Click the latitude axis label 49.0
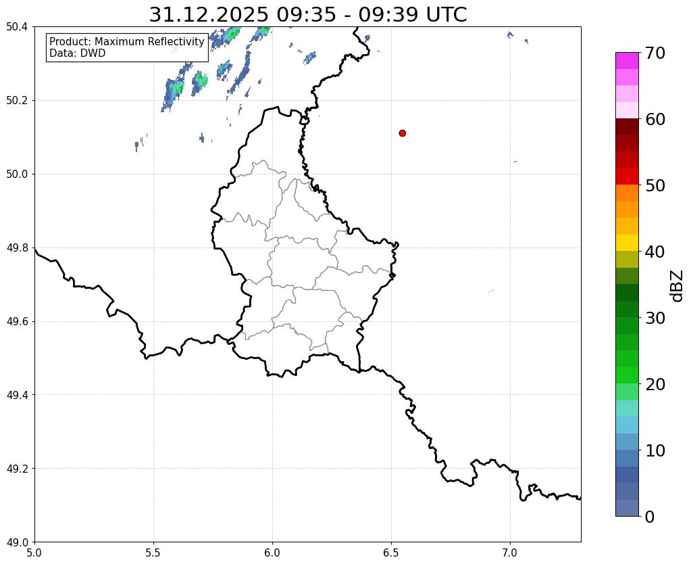Image resolution: width=691 pixels, height=564 pixels. tap(17, 542)
